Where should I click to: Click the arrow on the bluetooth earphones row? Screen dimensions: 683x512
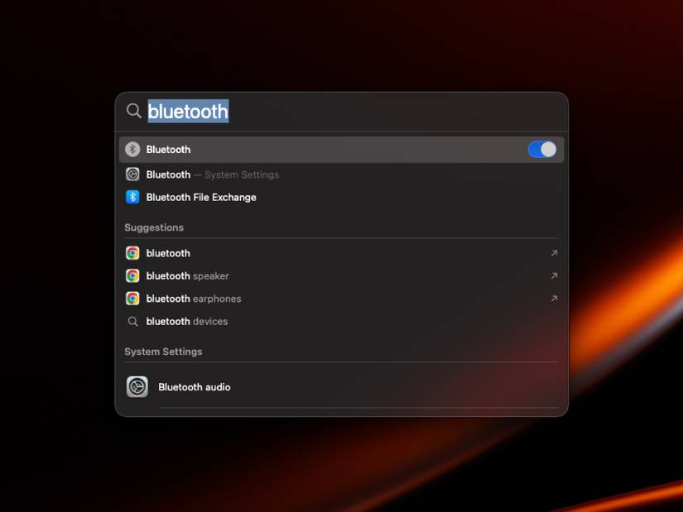554,299
